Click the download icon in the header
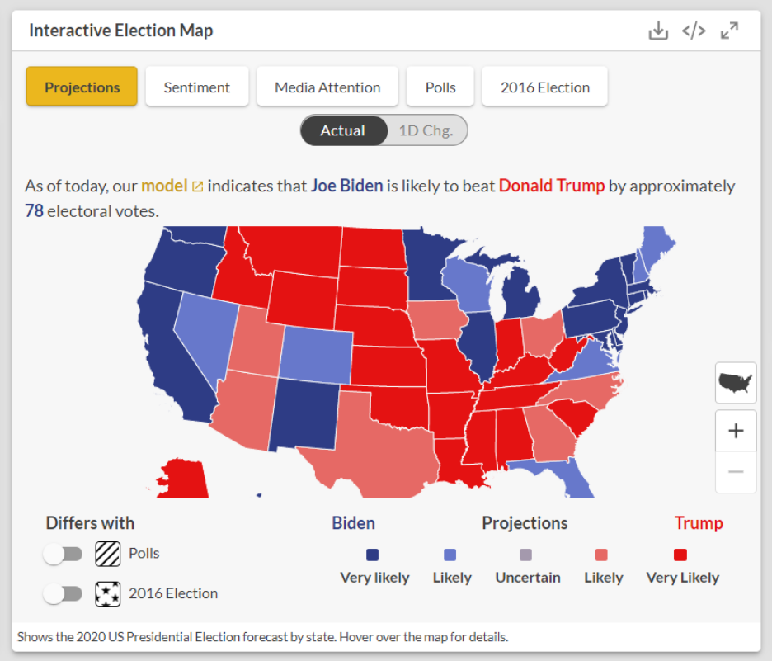772x661 pixels. point(657,31)
